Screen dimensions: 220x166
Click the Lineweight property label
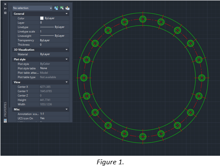[24, 36]
